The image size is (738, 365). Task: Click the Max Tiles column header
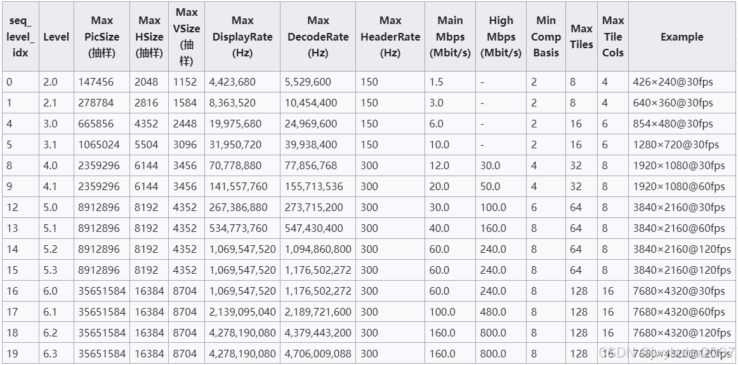(x=582, y=37)
